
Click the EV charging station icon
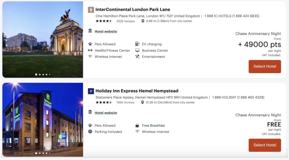pyautogui.click(x=137, y=44)
